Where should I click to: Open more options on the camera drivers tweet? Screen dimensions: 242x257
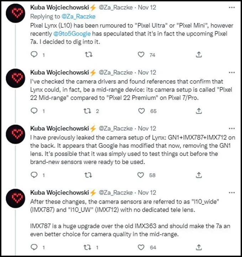(232, 72)
